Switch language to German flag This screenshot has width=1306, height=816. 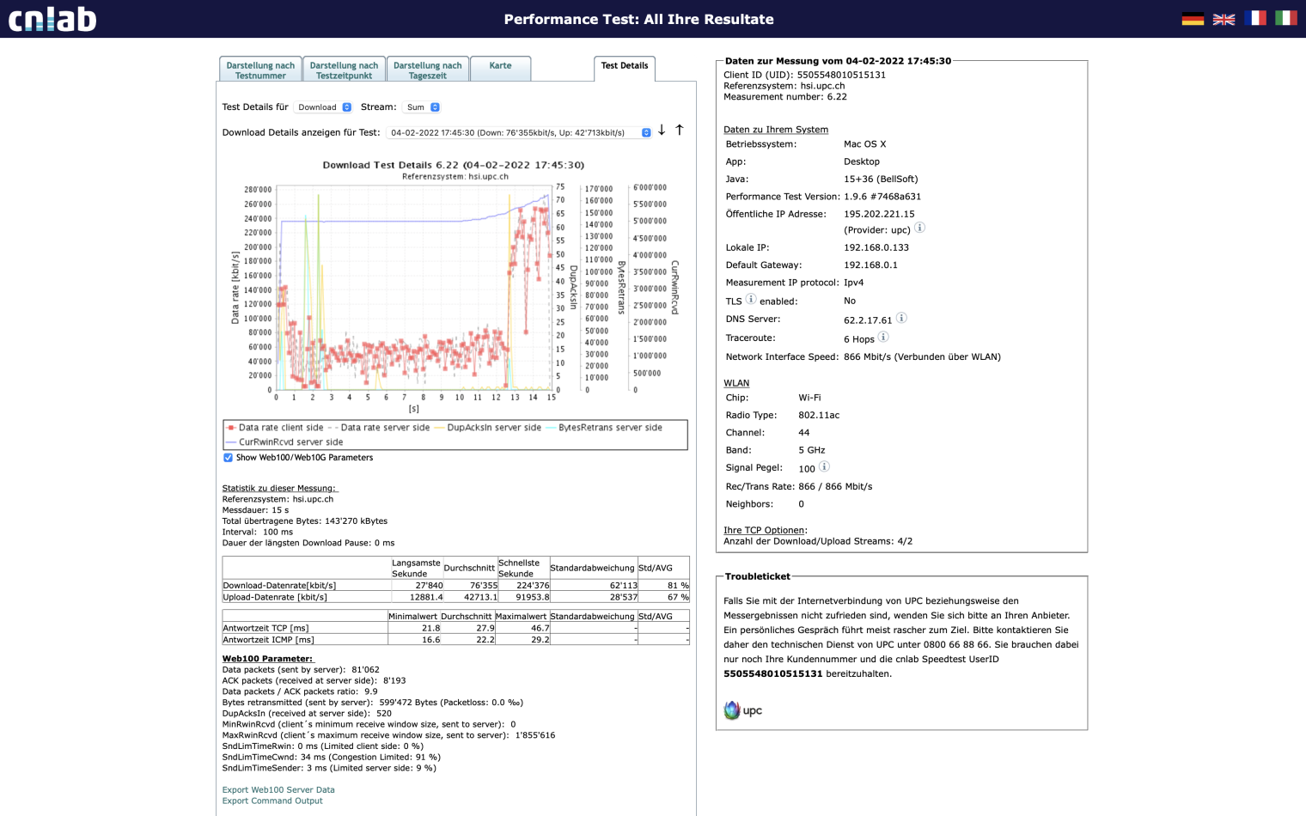click(x=1193, y=19)
